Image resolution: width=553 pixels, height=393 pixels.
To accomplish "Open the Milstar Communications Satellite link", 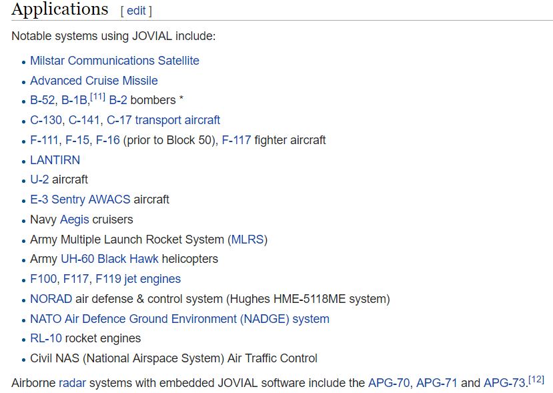I will [x=115, y=61].
